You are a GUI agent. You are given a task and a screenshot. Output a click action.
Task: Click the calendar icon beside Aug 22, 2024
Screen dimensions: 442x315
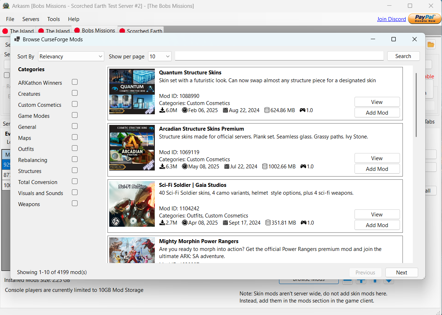(x=225, y=110)
